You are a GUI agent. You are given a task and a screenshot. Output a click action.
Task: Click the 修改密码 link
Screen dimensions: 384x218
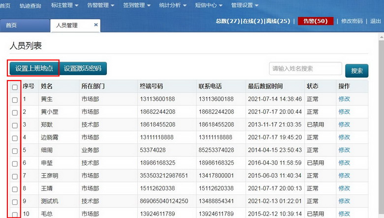pyautogui.click(x=352, y=21)
